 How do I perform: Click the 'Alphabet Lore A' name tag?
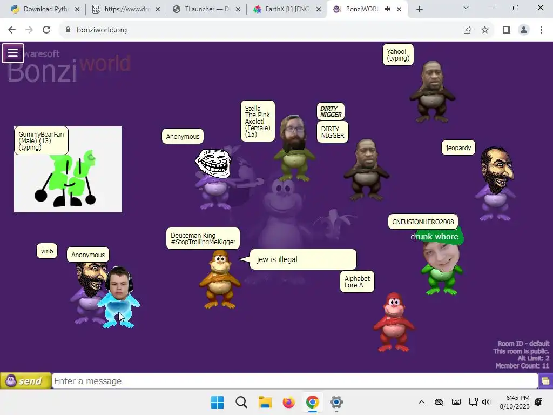pos(357,282)
